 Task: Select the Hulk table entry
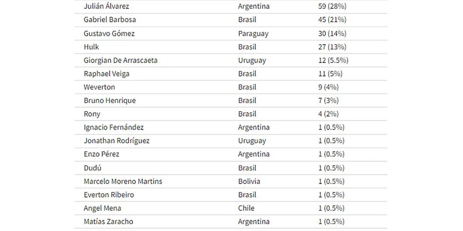91,47
